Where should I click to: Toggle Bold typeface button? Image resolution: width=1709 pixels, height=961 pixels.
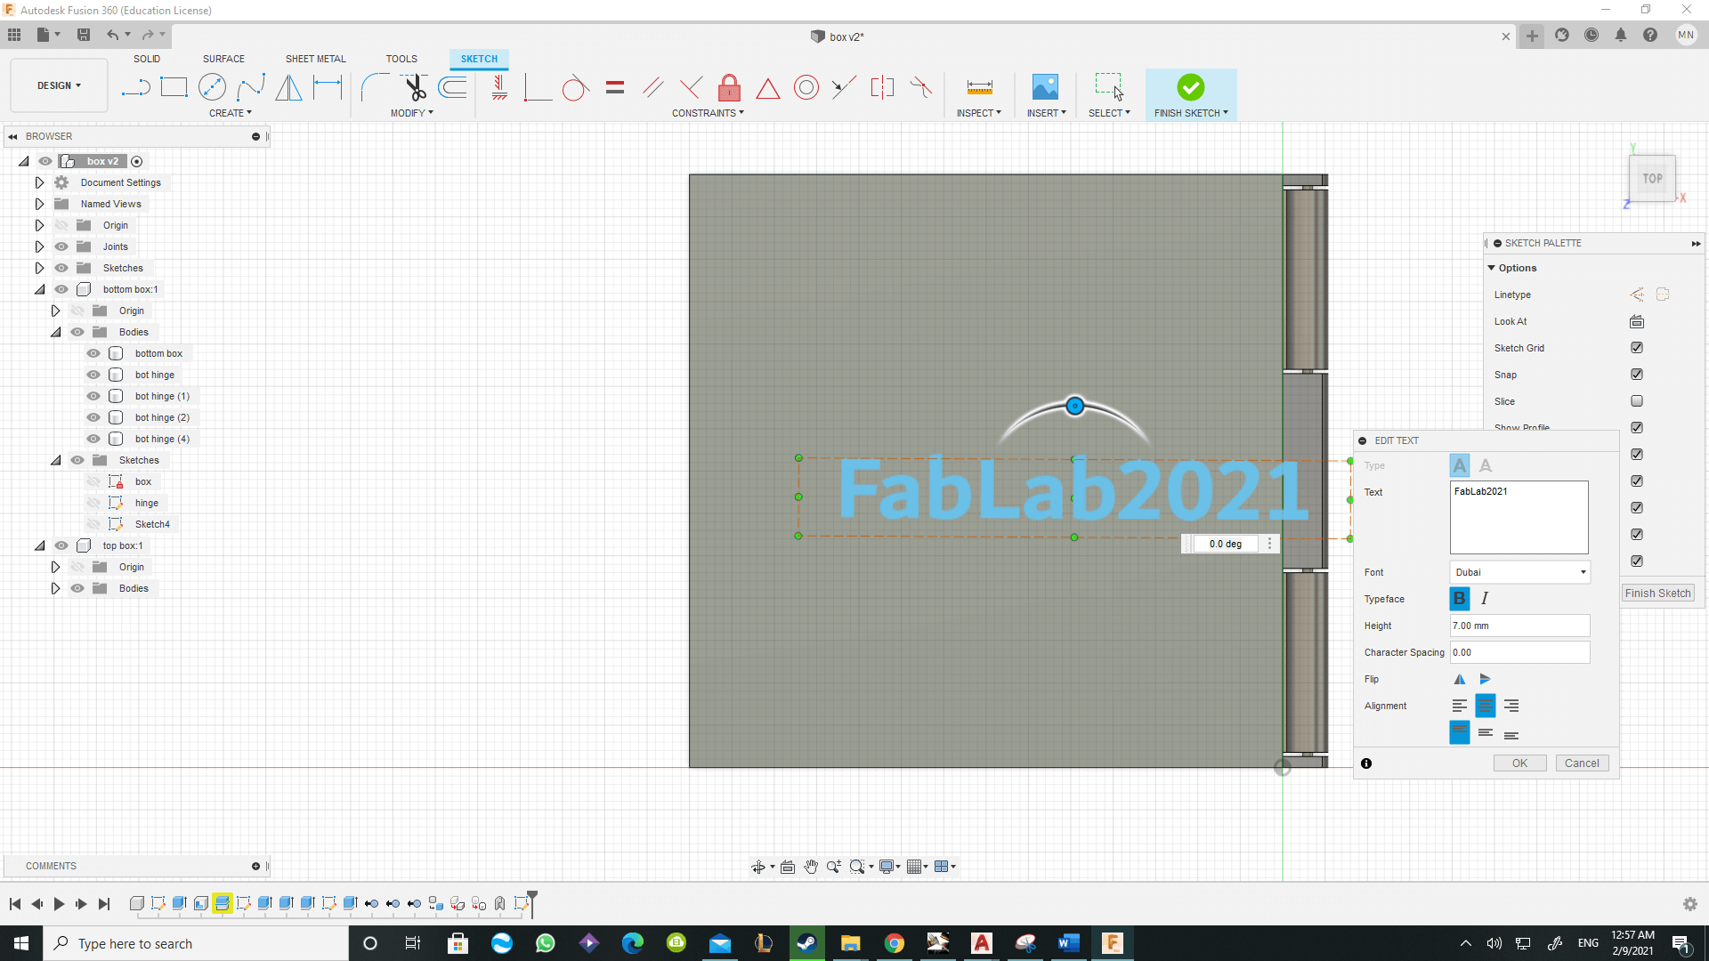1459,599
